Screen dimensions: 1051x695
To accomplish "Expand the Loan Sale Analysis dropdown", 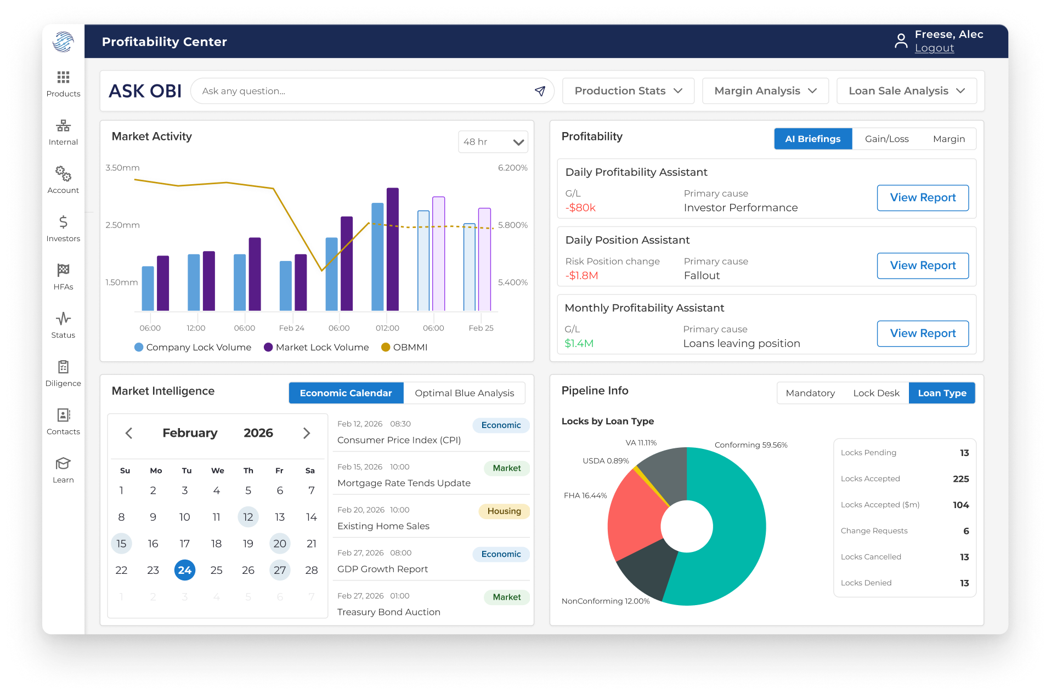I will [x=906, y=91].
